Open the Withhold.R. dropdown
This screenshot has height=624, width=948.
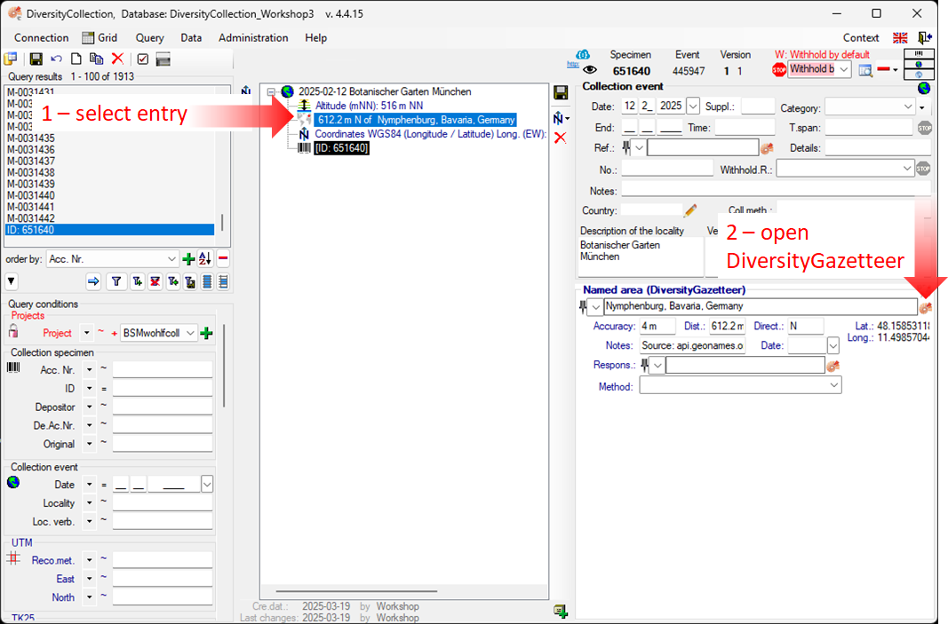[907, 170]
